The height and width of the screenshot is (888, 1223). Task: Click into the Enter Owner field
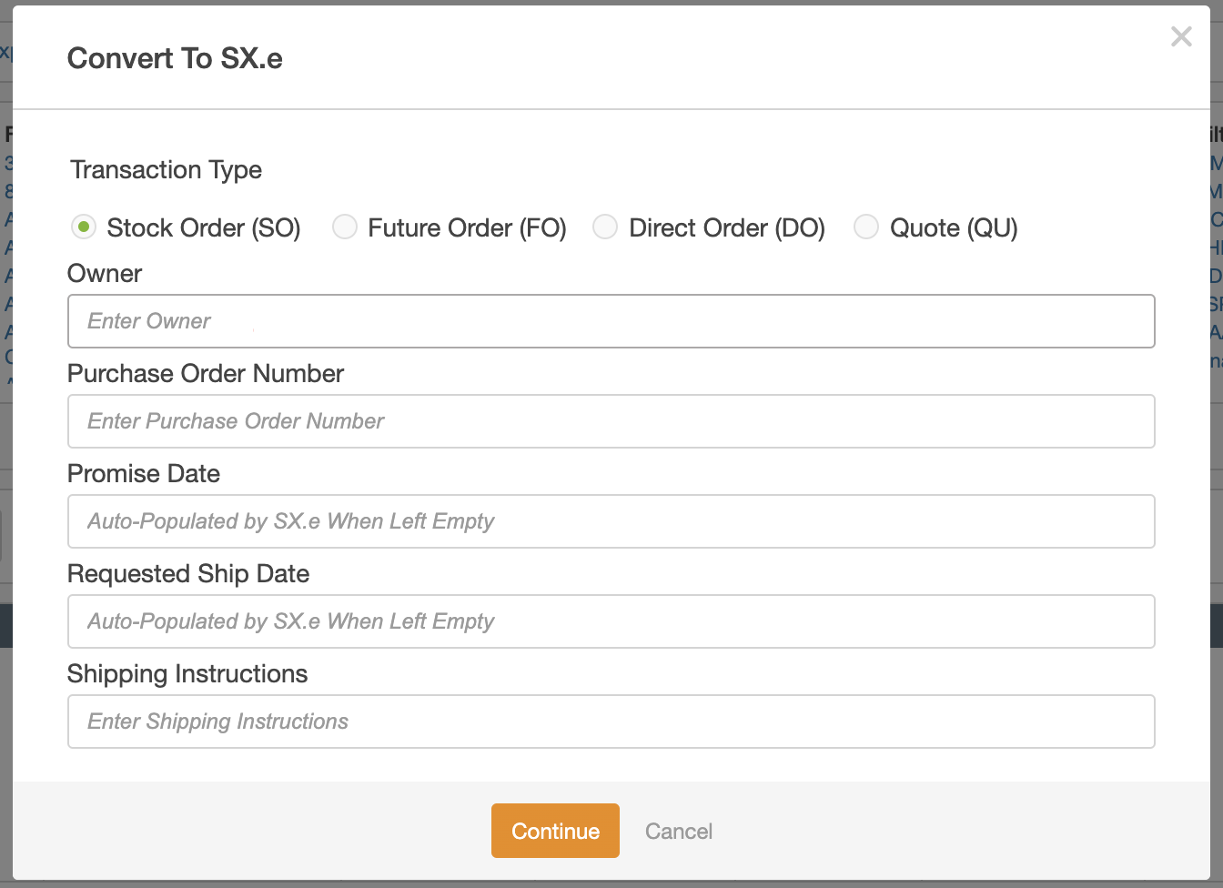tap(611, 321)
